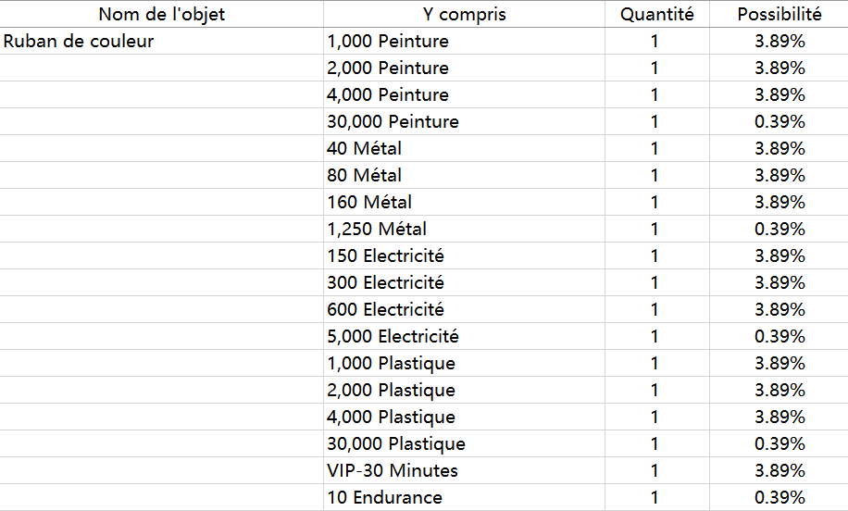Click the 'Nom de l'objet' column header
The height and width of the screenshot is (511, 848).
coord(162,14)
